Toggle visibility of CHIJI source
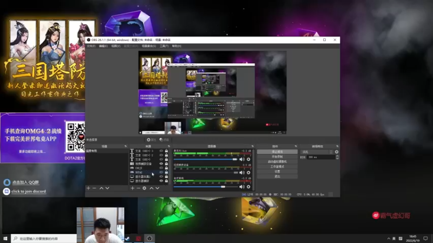Screen dimensions: 433x243 [161, 168]
